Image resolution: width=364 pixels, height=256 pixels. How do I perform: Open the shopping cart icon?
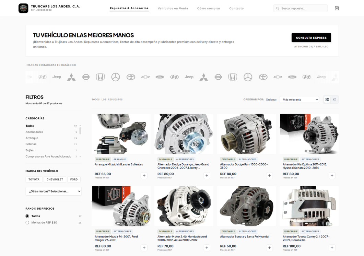[337, 8]
